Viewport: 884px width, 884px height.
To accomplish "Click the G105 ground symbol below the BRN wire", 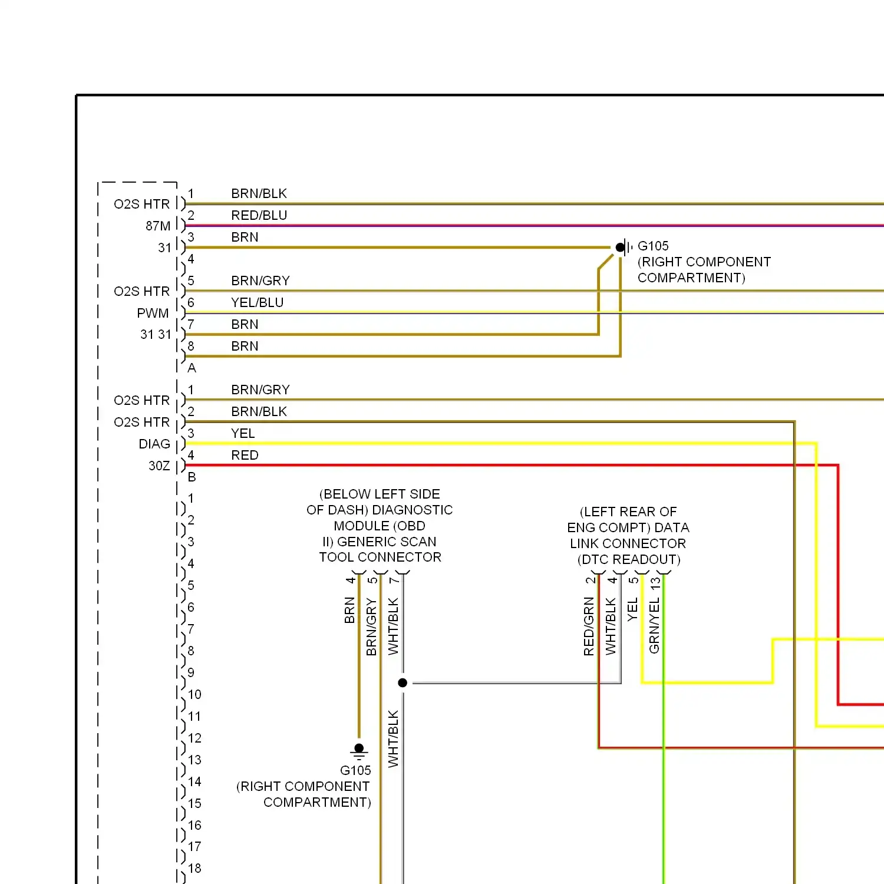I will click(x=359, y=751).
